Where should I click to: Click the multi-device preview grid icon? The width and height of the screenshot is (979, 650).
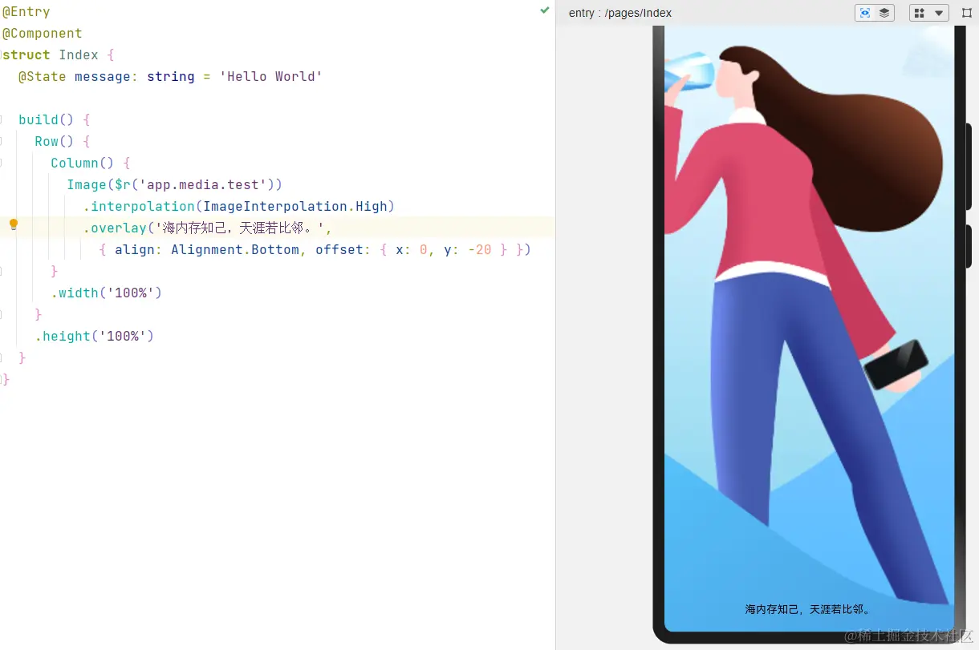tap(919, 13)
